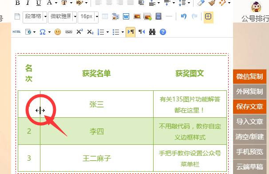
Task: Open the font color dropdown arrow
Action: tap(56, 3)
